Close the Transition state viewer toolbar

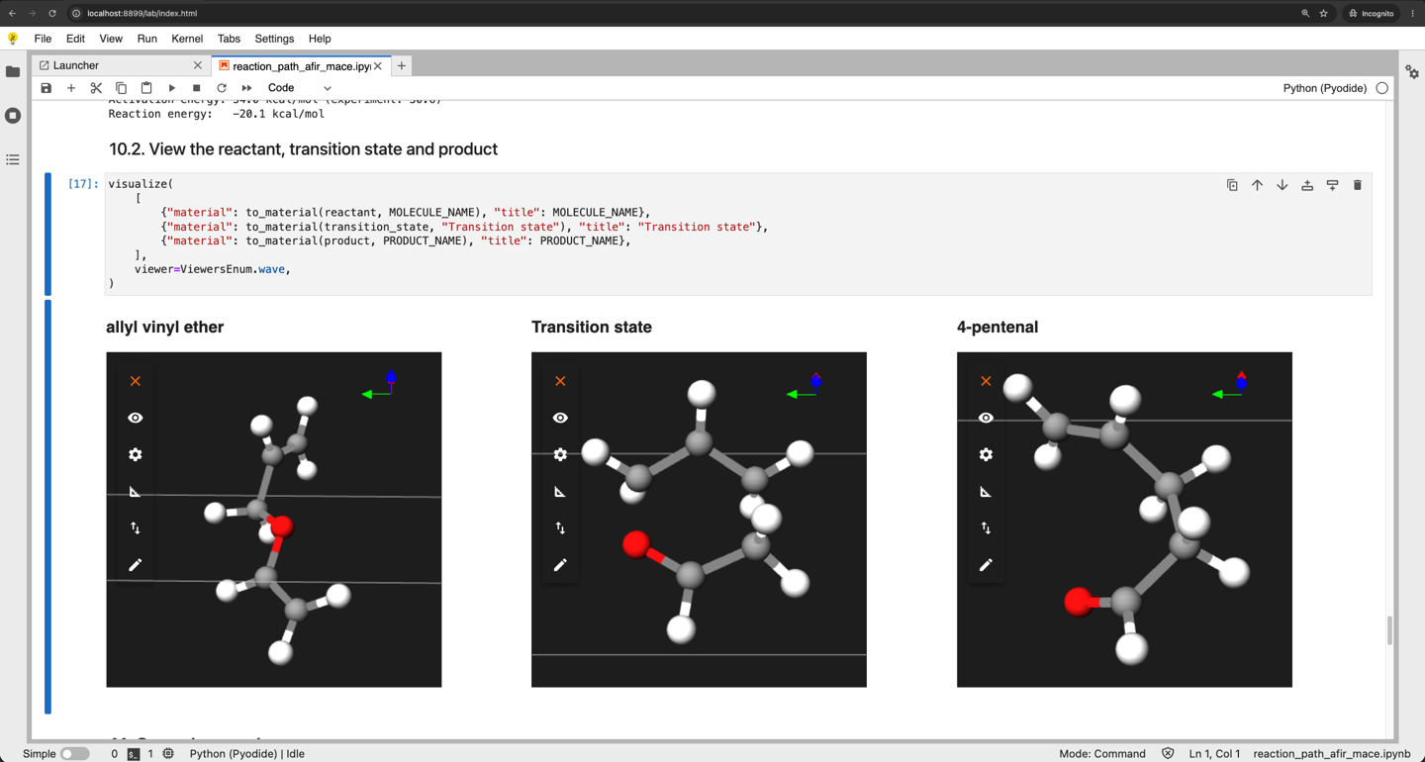pos(560,381)
